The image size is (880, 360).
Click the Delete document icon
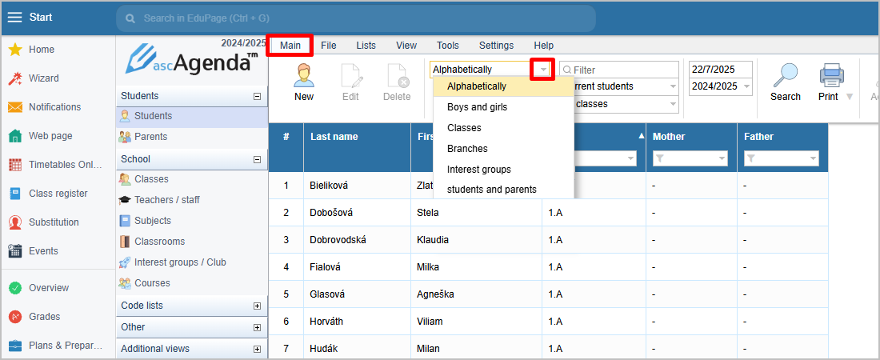[x=398, y=75]
